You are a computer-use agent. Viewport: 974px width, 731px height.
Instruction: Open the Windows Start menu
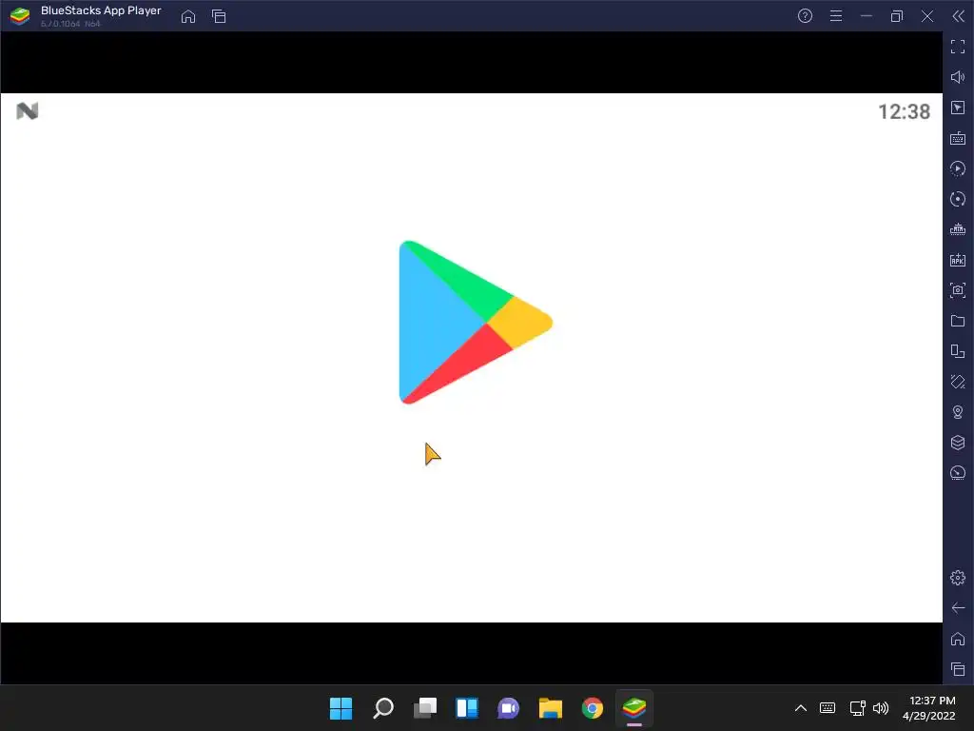point(341,708)
